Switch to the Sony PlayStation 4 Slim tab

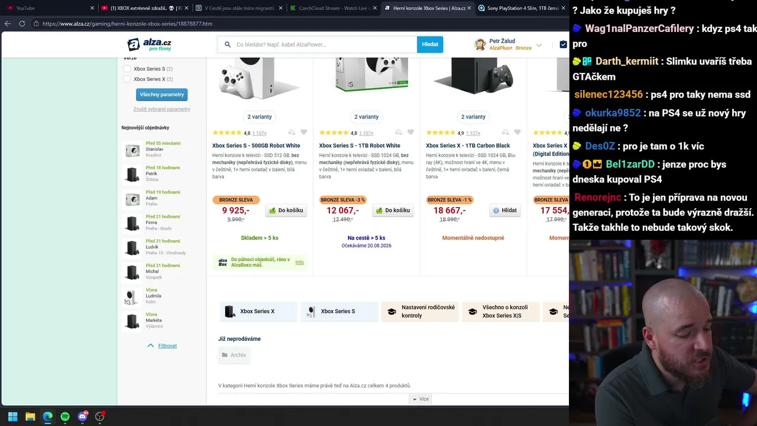522,8
